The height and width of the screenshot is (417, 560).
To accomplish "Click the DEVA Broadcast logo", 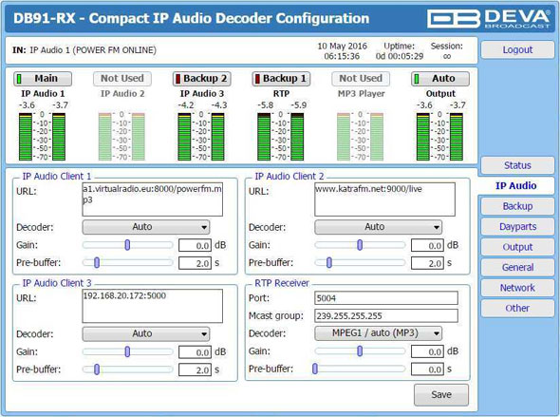I will click(x=489, y=18).
